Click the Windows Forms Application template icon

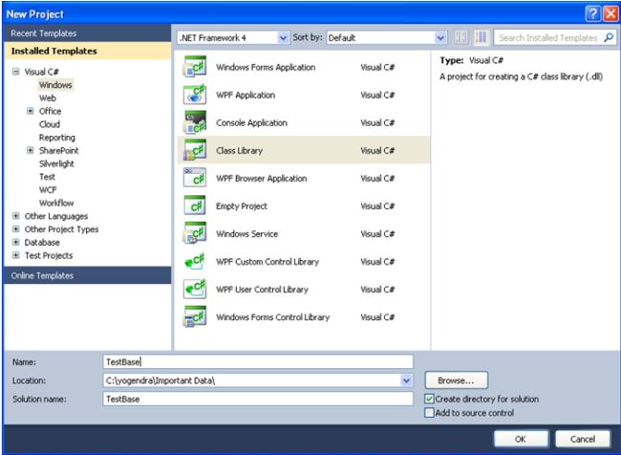click(195, 66)
